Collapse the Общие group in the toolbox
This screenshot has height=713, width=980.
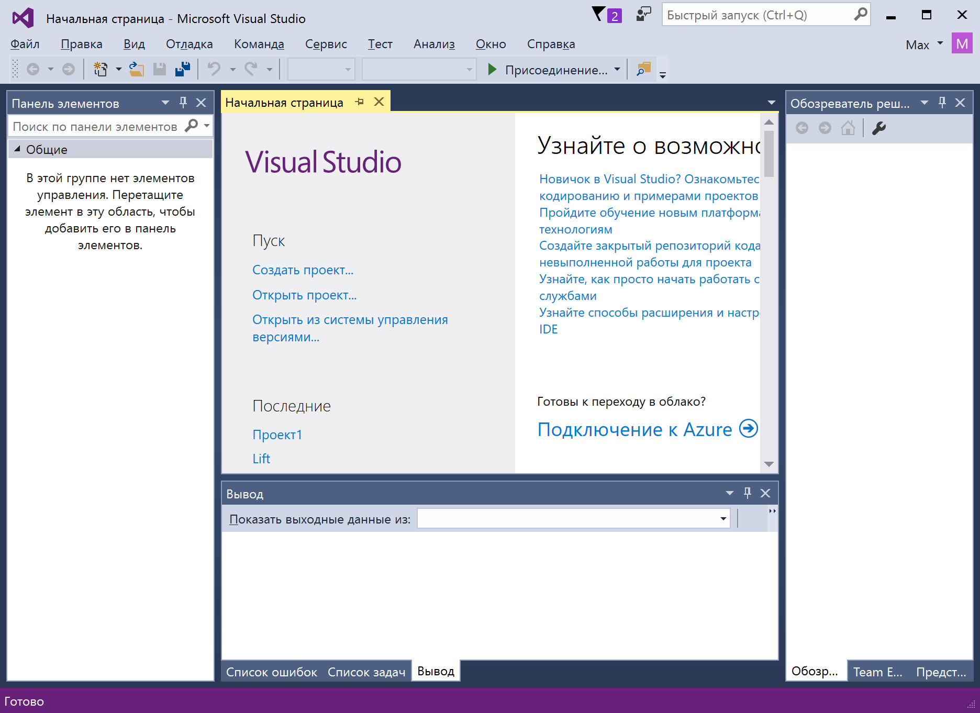[x=17, y=149]
